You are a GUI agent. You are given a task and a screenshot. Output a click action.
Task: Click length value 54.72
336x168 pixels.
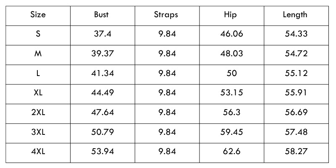[x=296, y=54]
